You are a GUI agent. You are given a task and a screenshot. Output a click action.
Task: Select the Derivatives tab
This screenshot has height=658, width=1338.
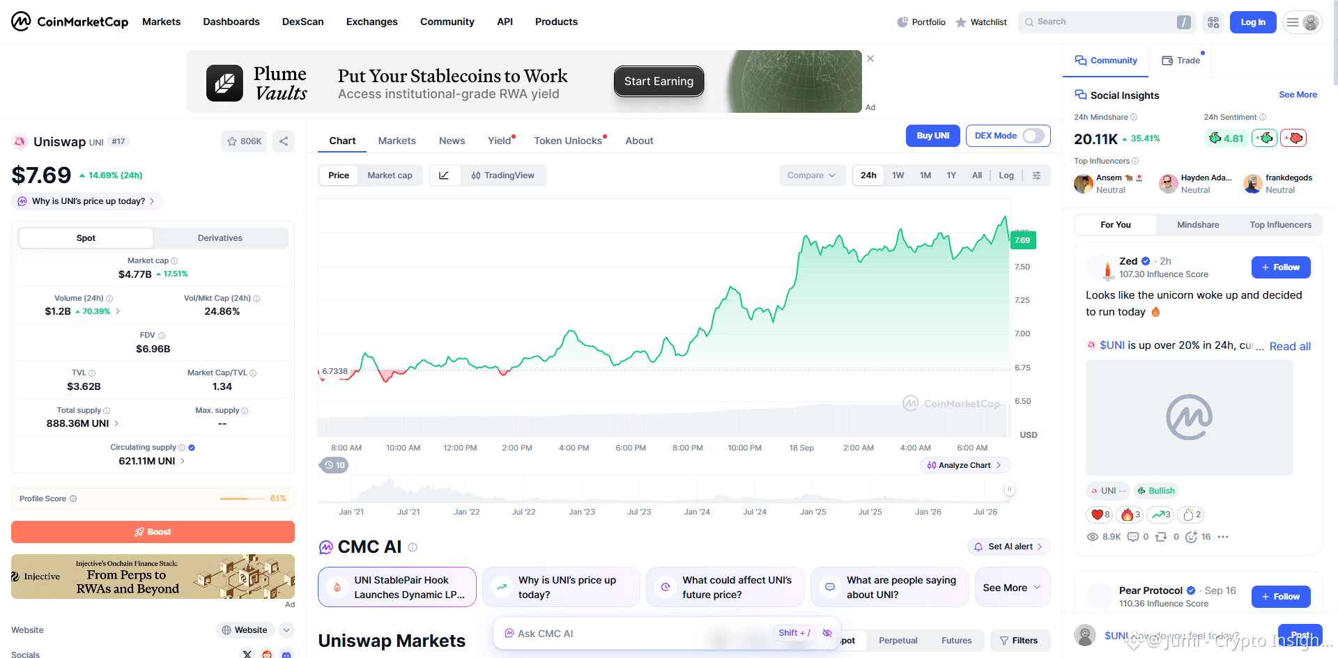point(220,238)
